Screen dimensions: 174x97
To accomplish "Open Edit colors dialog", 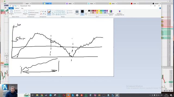I will [111, 13].
